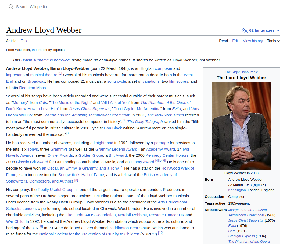Open the Memory song link
Screen dimensions: 283x244
click(x=20, y=103)
